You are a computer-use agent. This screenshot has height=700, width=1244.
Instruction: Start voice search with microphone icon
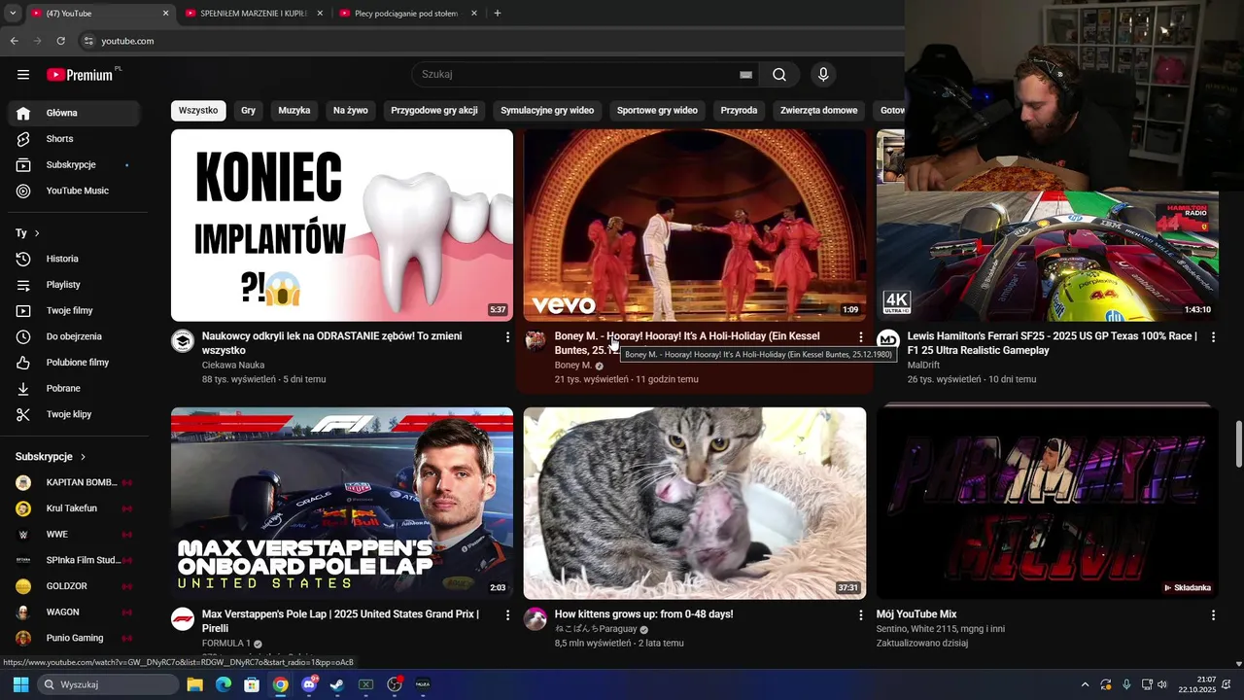point(823,75)
